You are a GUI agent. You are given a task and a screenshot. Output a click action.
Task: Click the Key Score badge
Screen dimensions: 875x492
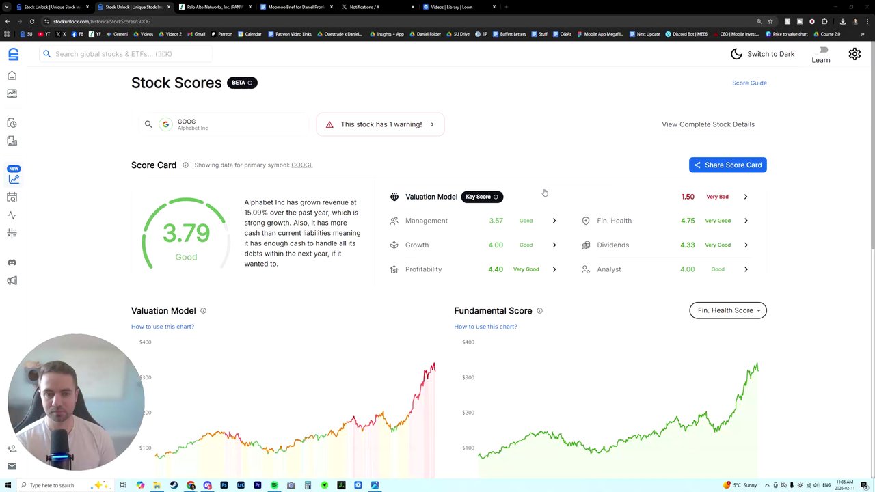pos(482,197)
